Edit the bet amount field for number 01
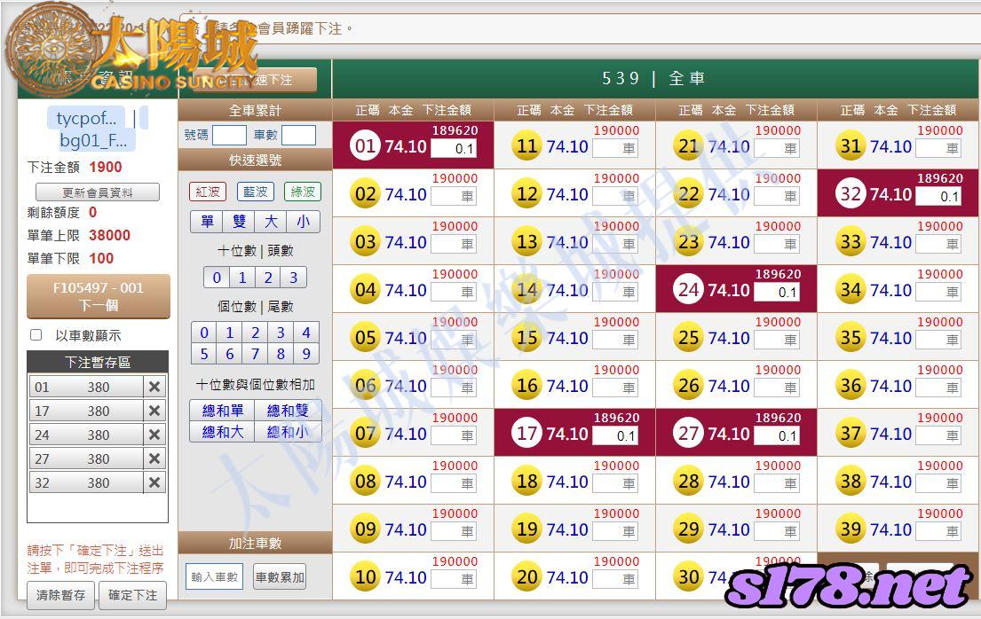The width and height of the screenshot is (981, 619). coord(454,149)
